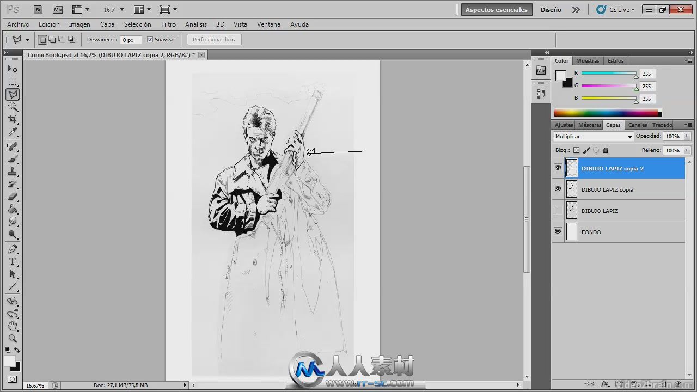Open the Relleno slider arrow
Viewport: 697px width, 392px height.
(x=687, y=150)
